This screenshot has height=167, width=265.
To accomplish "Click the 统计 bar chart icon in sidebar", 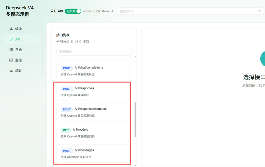I will pyautogui.click(x=11, y=70).
